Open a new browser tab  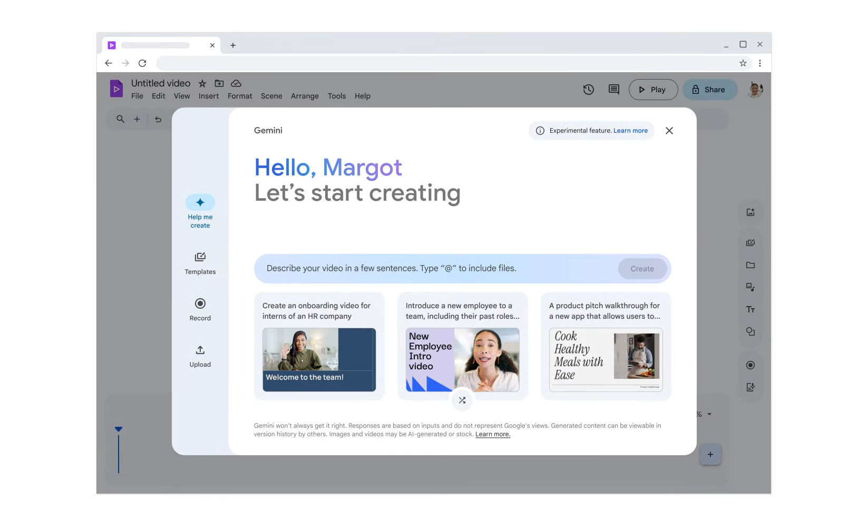(233, 45)
